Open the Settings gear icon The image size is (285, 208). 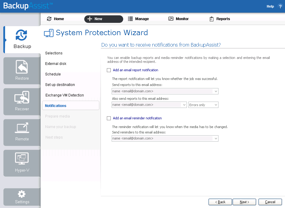click(22, 194)
